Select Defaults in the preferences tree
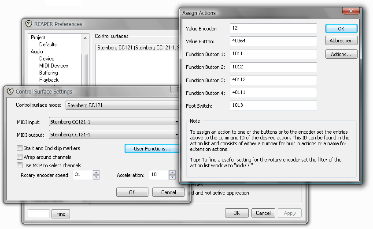The image size is (373, 229). click(48, 44)
